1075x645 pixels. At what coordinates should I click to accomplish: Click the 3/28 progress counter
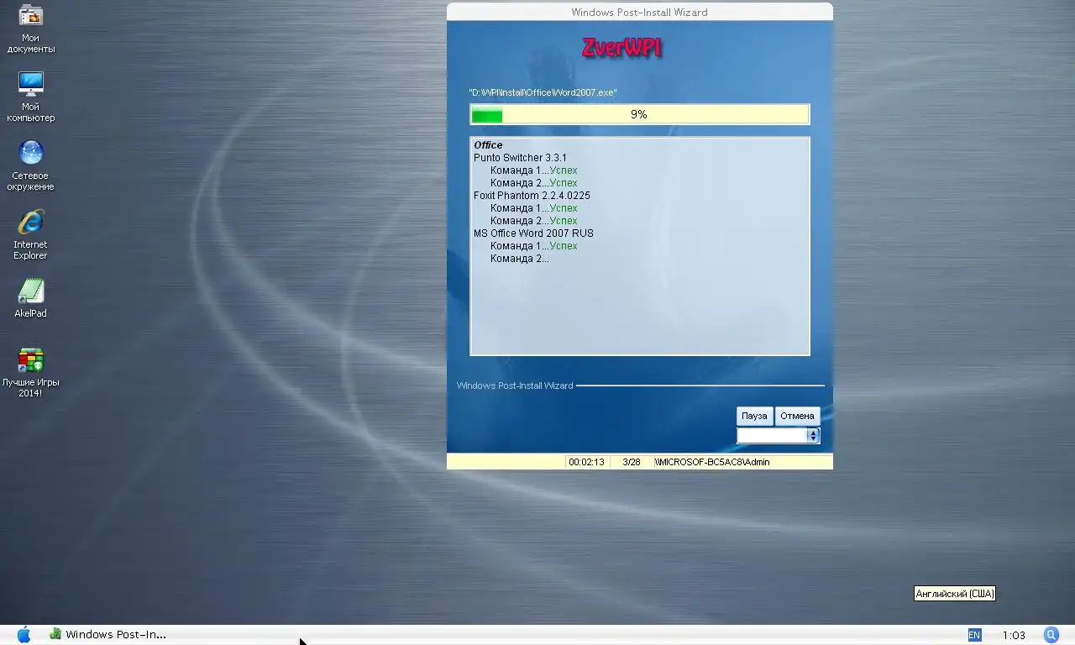(632, 462)
